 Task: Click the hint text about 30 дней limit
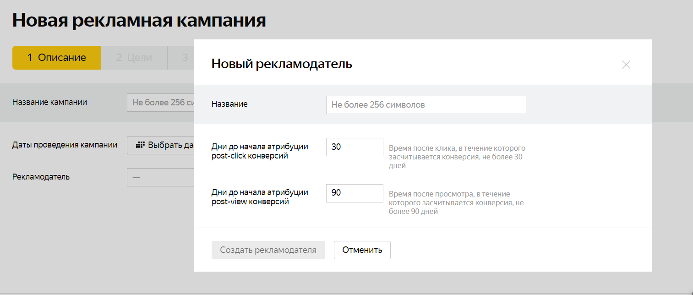pos(457,157)
